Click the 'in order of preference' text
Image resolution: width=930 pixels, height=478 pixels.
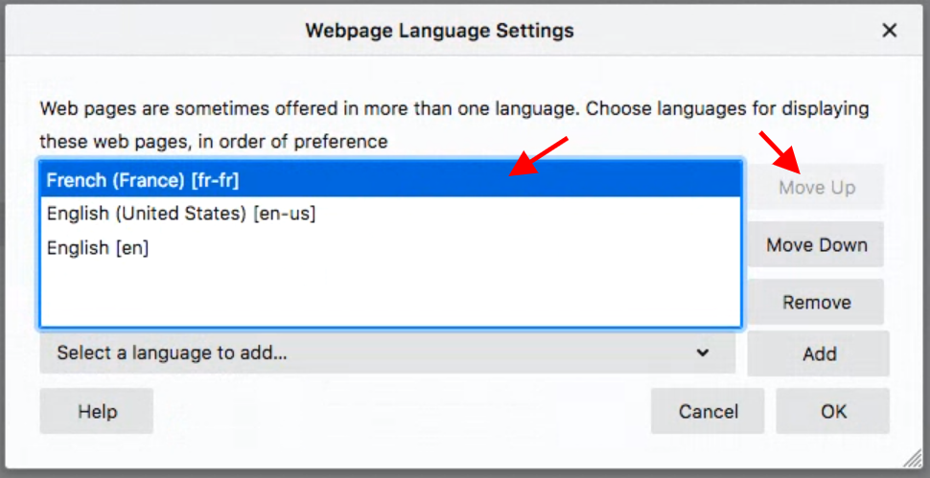pos(296,142)
